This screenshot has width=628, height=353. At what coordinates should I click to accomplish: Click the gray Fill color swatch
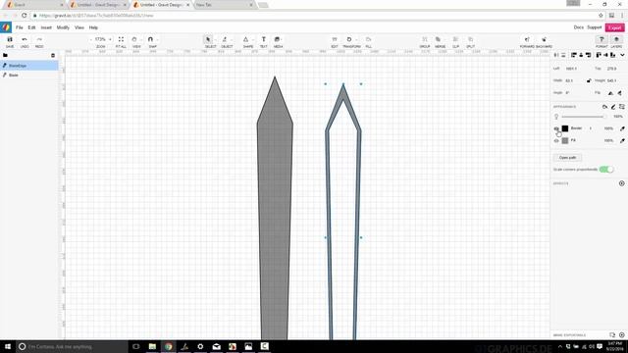pos(565,140)
